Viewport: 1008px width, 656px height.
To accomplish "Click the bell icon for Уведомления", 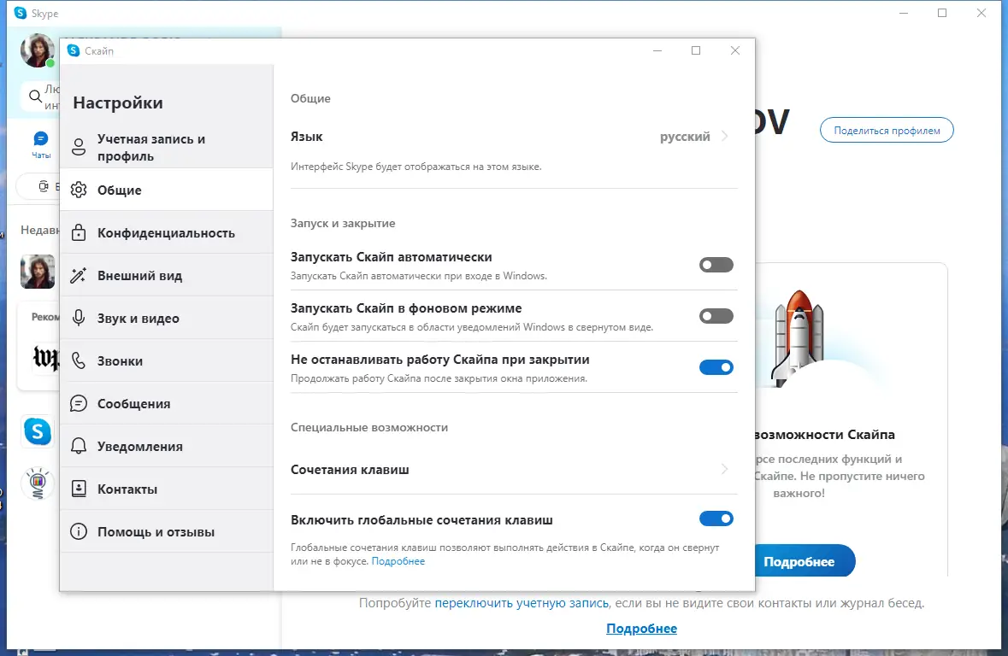I will [x=79, y=445].
